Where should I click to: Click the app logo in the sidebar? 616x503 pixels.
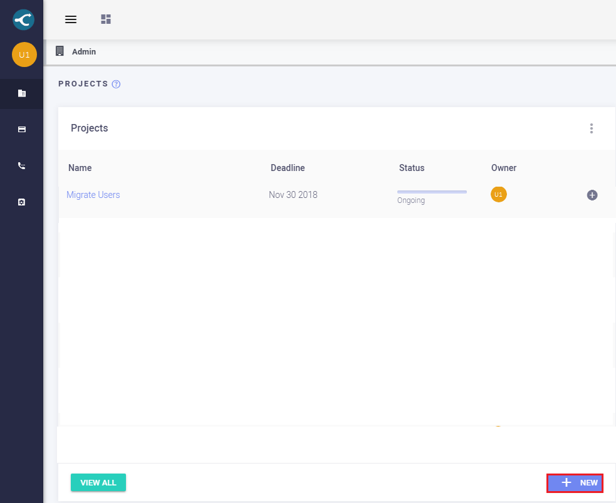(x=24, y=19)
